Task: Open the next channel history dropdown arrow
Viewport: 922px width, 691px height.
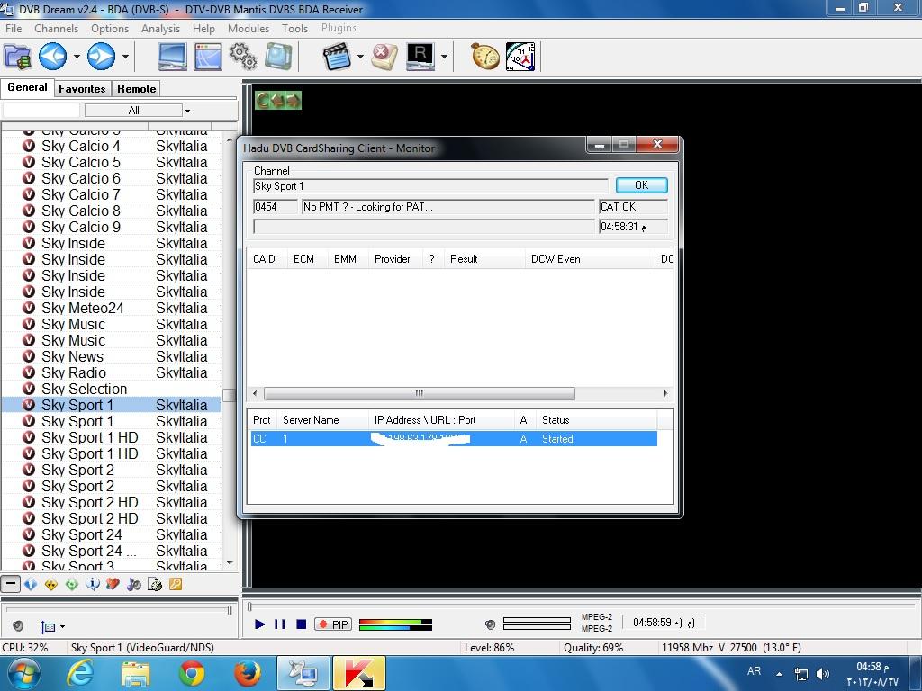Action: pyautogui.click(x=125, y=57)
